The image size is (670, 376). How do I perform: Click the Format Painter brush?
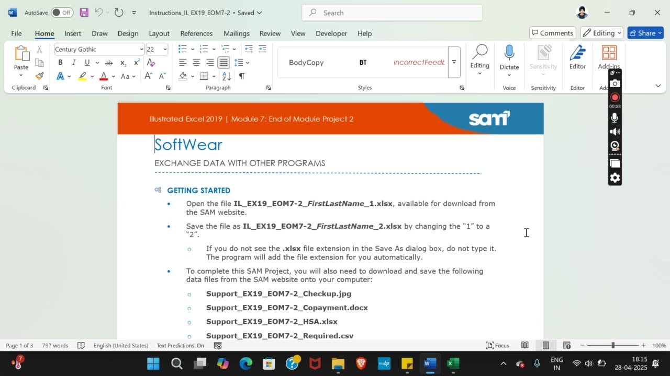click(x=39, y=76)
